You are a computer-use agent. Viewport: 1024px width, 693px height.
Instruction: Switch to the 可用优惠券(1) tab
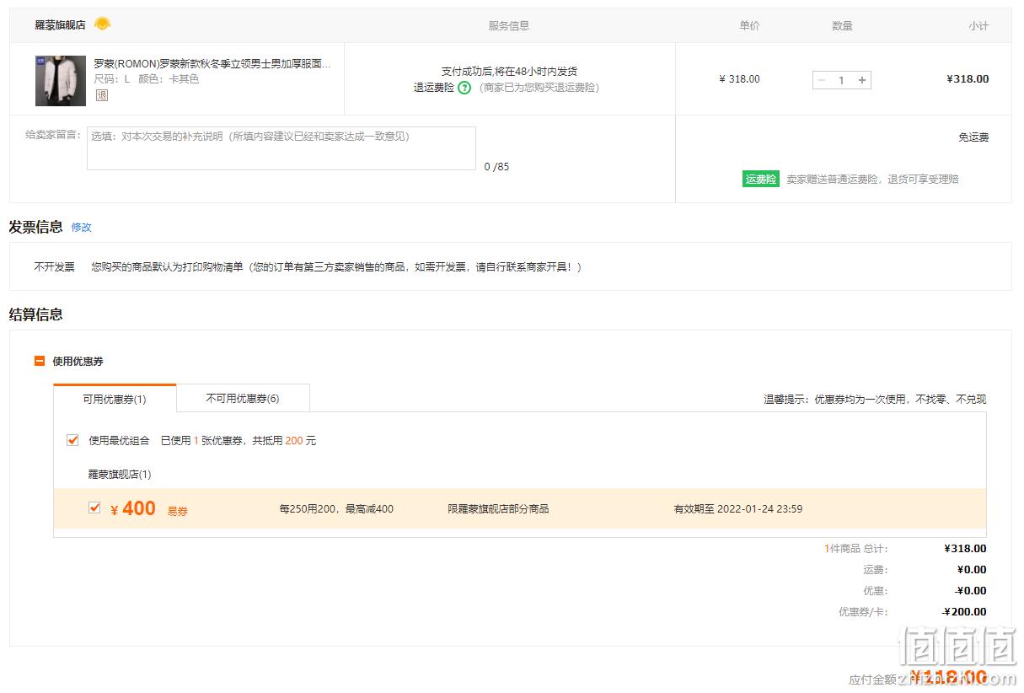tap(115, 399)
